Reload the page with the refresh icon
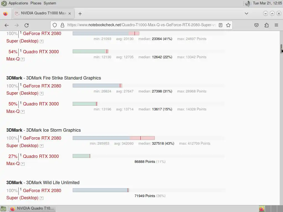The image size is (283, 212). 27,25
